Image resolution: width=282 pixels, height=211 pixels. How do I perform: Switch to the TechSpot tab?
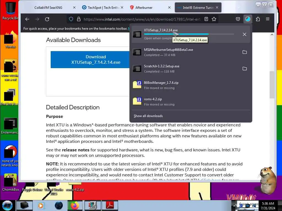[103, 7]
